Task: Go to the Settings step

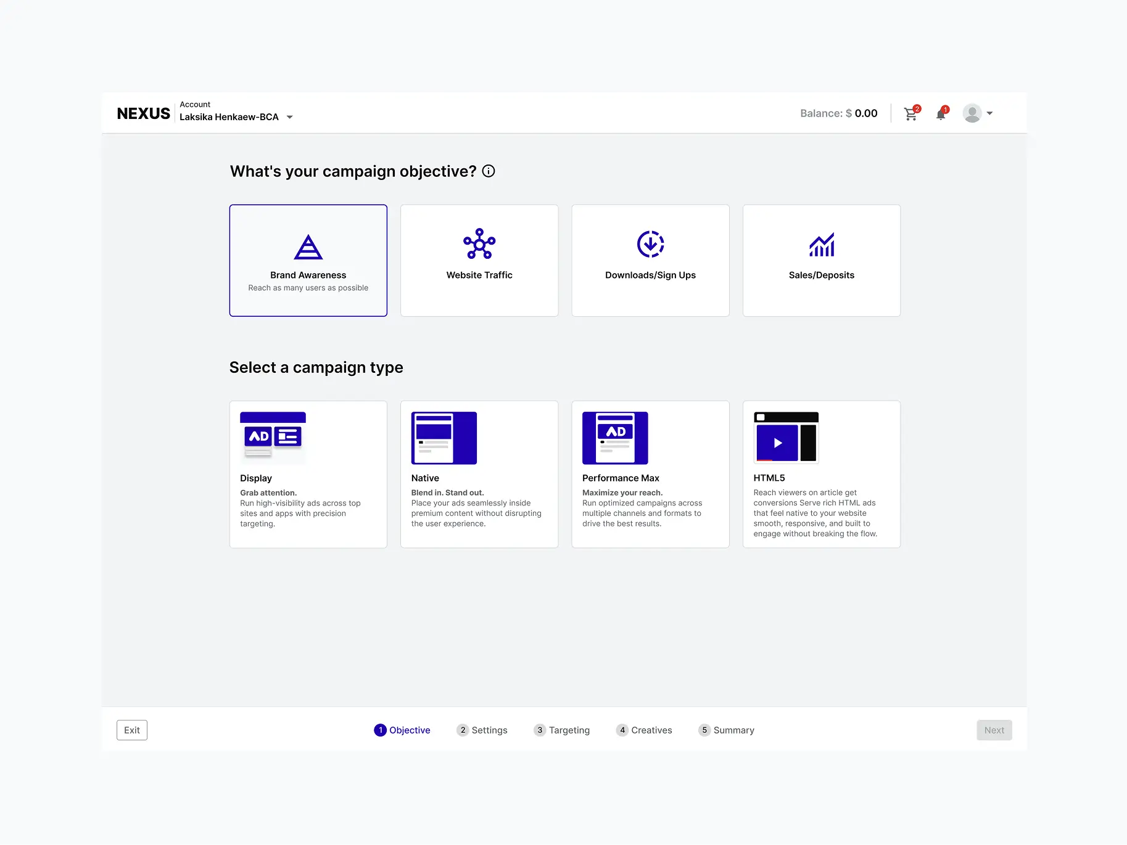Action: [482, 730]
